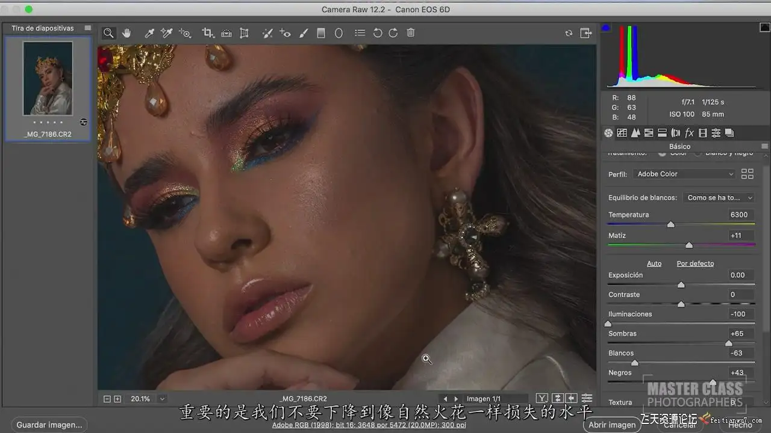Select the Graduated Filter tool

pyautogui.click(x=321, y=33)
